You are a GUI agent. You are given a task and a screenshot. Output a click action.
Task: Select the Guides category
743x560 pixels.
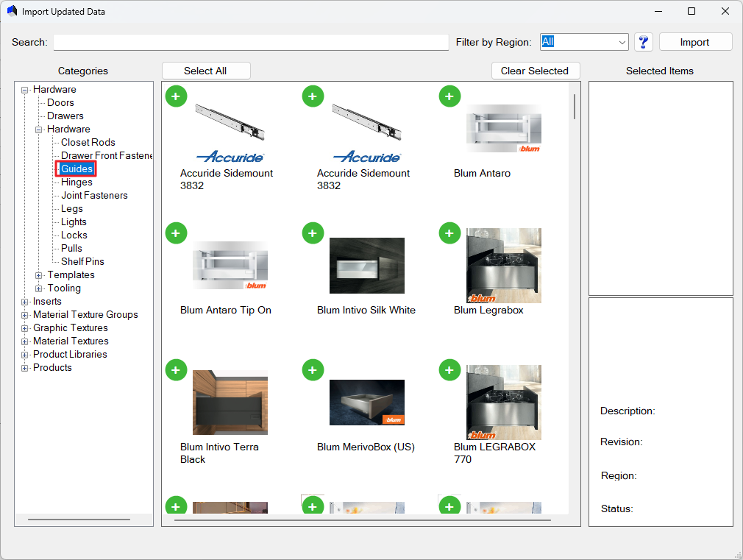point(77,169)
